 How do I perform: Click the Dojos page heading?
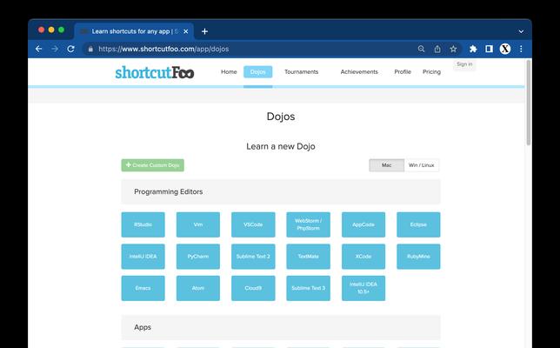(x=281, y=117)
